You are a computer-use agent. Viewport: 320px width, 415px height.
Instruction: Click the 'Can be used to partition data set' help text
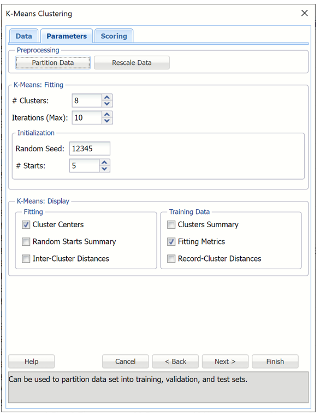tap(128, 380)
